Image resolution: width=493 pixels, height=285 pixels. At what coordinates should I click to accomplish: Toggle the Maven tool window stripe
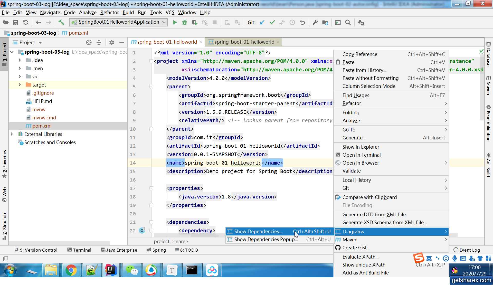point(488,85)
